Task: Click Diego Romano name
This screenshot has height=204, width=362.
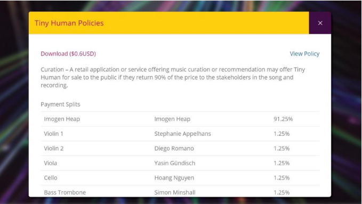Action: point(174,149)
